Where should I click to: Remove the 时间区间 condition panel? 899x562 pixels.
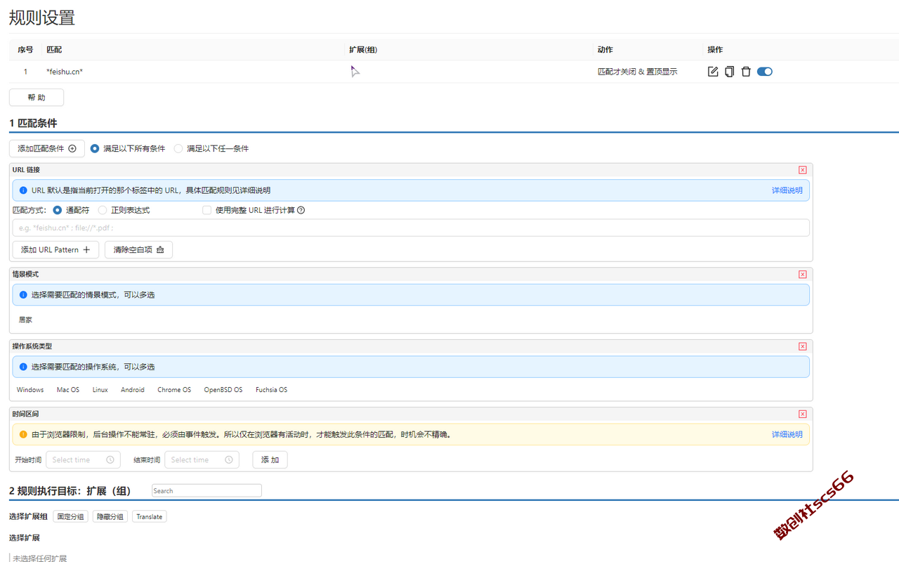803,414
